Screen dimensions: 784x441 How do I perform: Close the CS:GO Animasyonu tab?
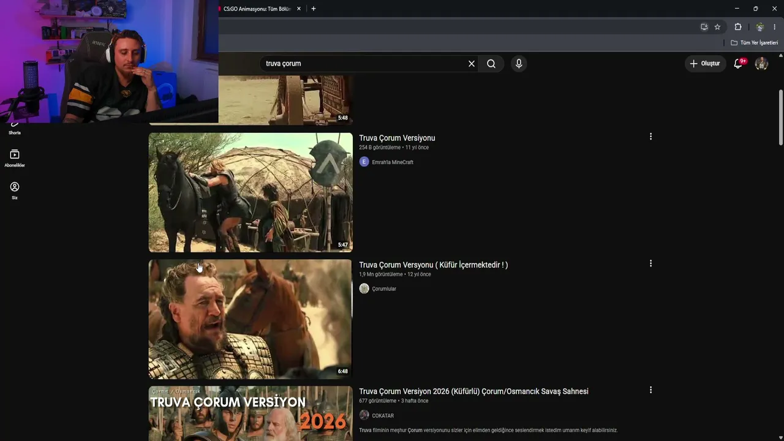[x=298, y=9]
